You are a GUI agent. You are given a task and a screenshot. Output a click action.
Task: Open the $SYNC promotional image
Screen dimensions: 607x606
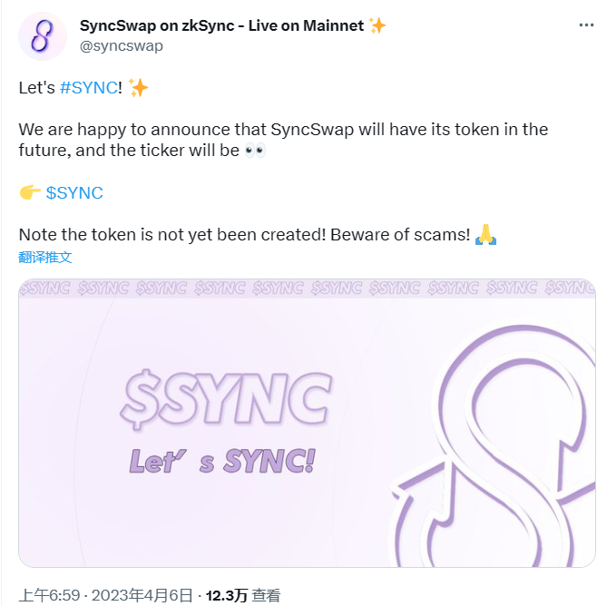click(307, 423)
